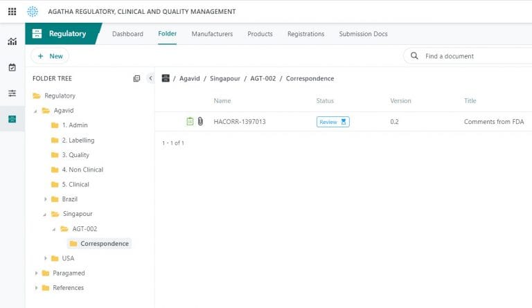Click the Agatha logo icon

[x=33, y=12]
